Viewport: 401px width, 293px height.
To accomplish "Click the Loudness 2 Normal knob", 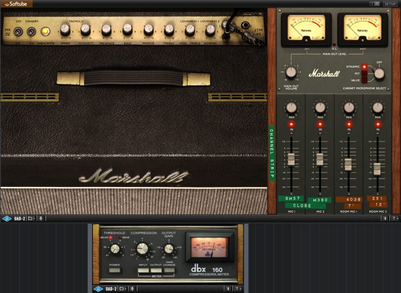I will [x=210, y=30].
